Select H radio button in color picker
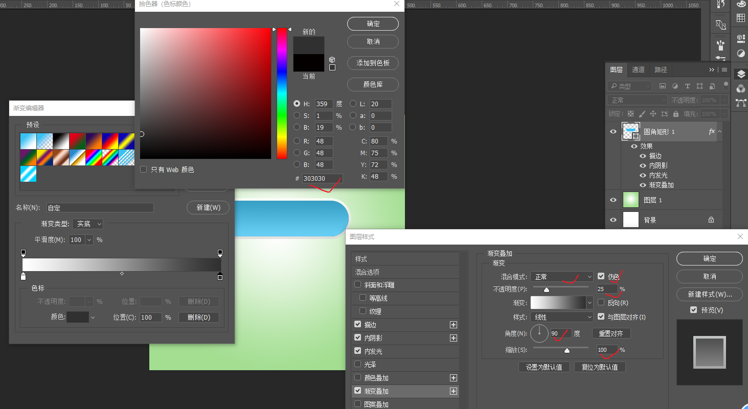 pyautogui.click(x=297, y=104)
